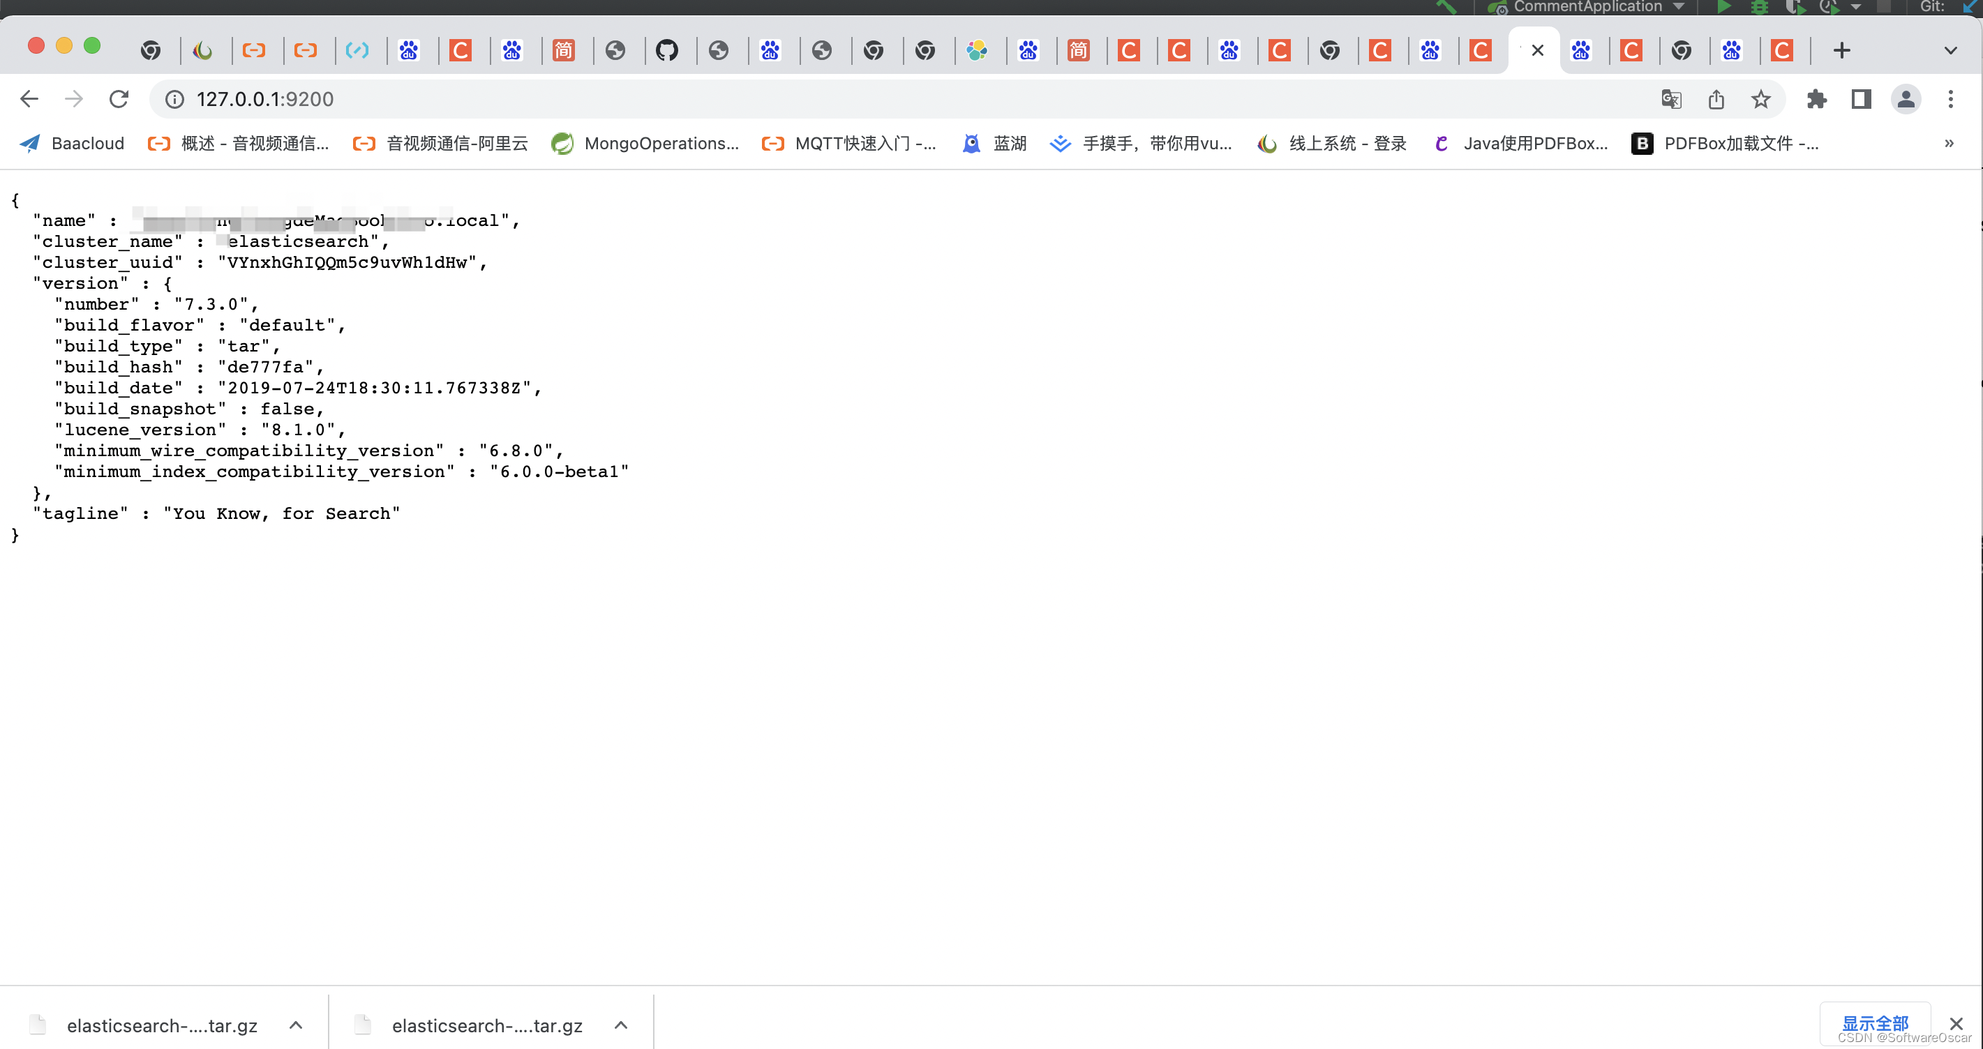
Task: Click the address bar showing 127.0.0.1:9200
Action: click(x=770, y=99)
